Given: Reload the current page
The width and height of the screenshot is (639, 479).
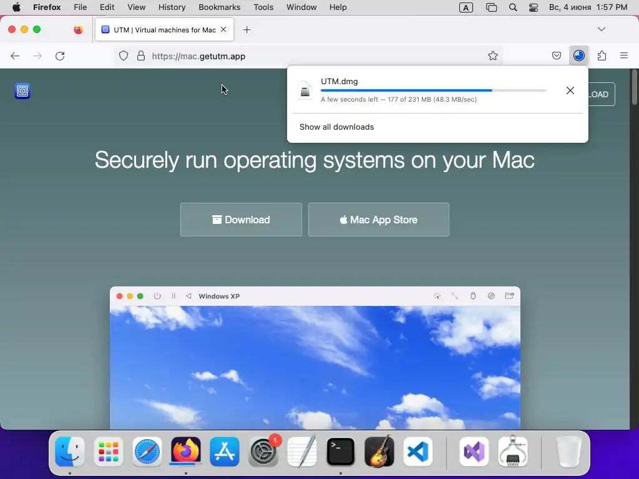Looking at the screenshot, I should coord(60,56).
